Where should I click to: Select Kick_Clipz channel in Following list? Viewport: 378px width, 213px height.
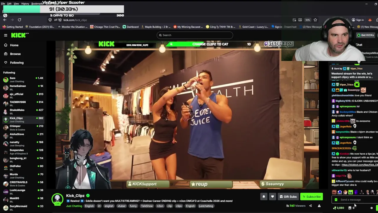tap(23, 120)
